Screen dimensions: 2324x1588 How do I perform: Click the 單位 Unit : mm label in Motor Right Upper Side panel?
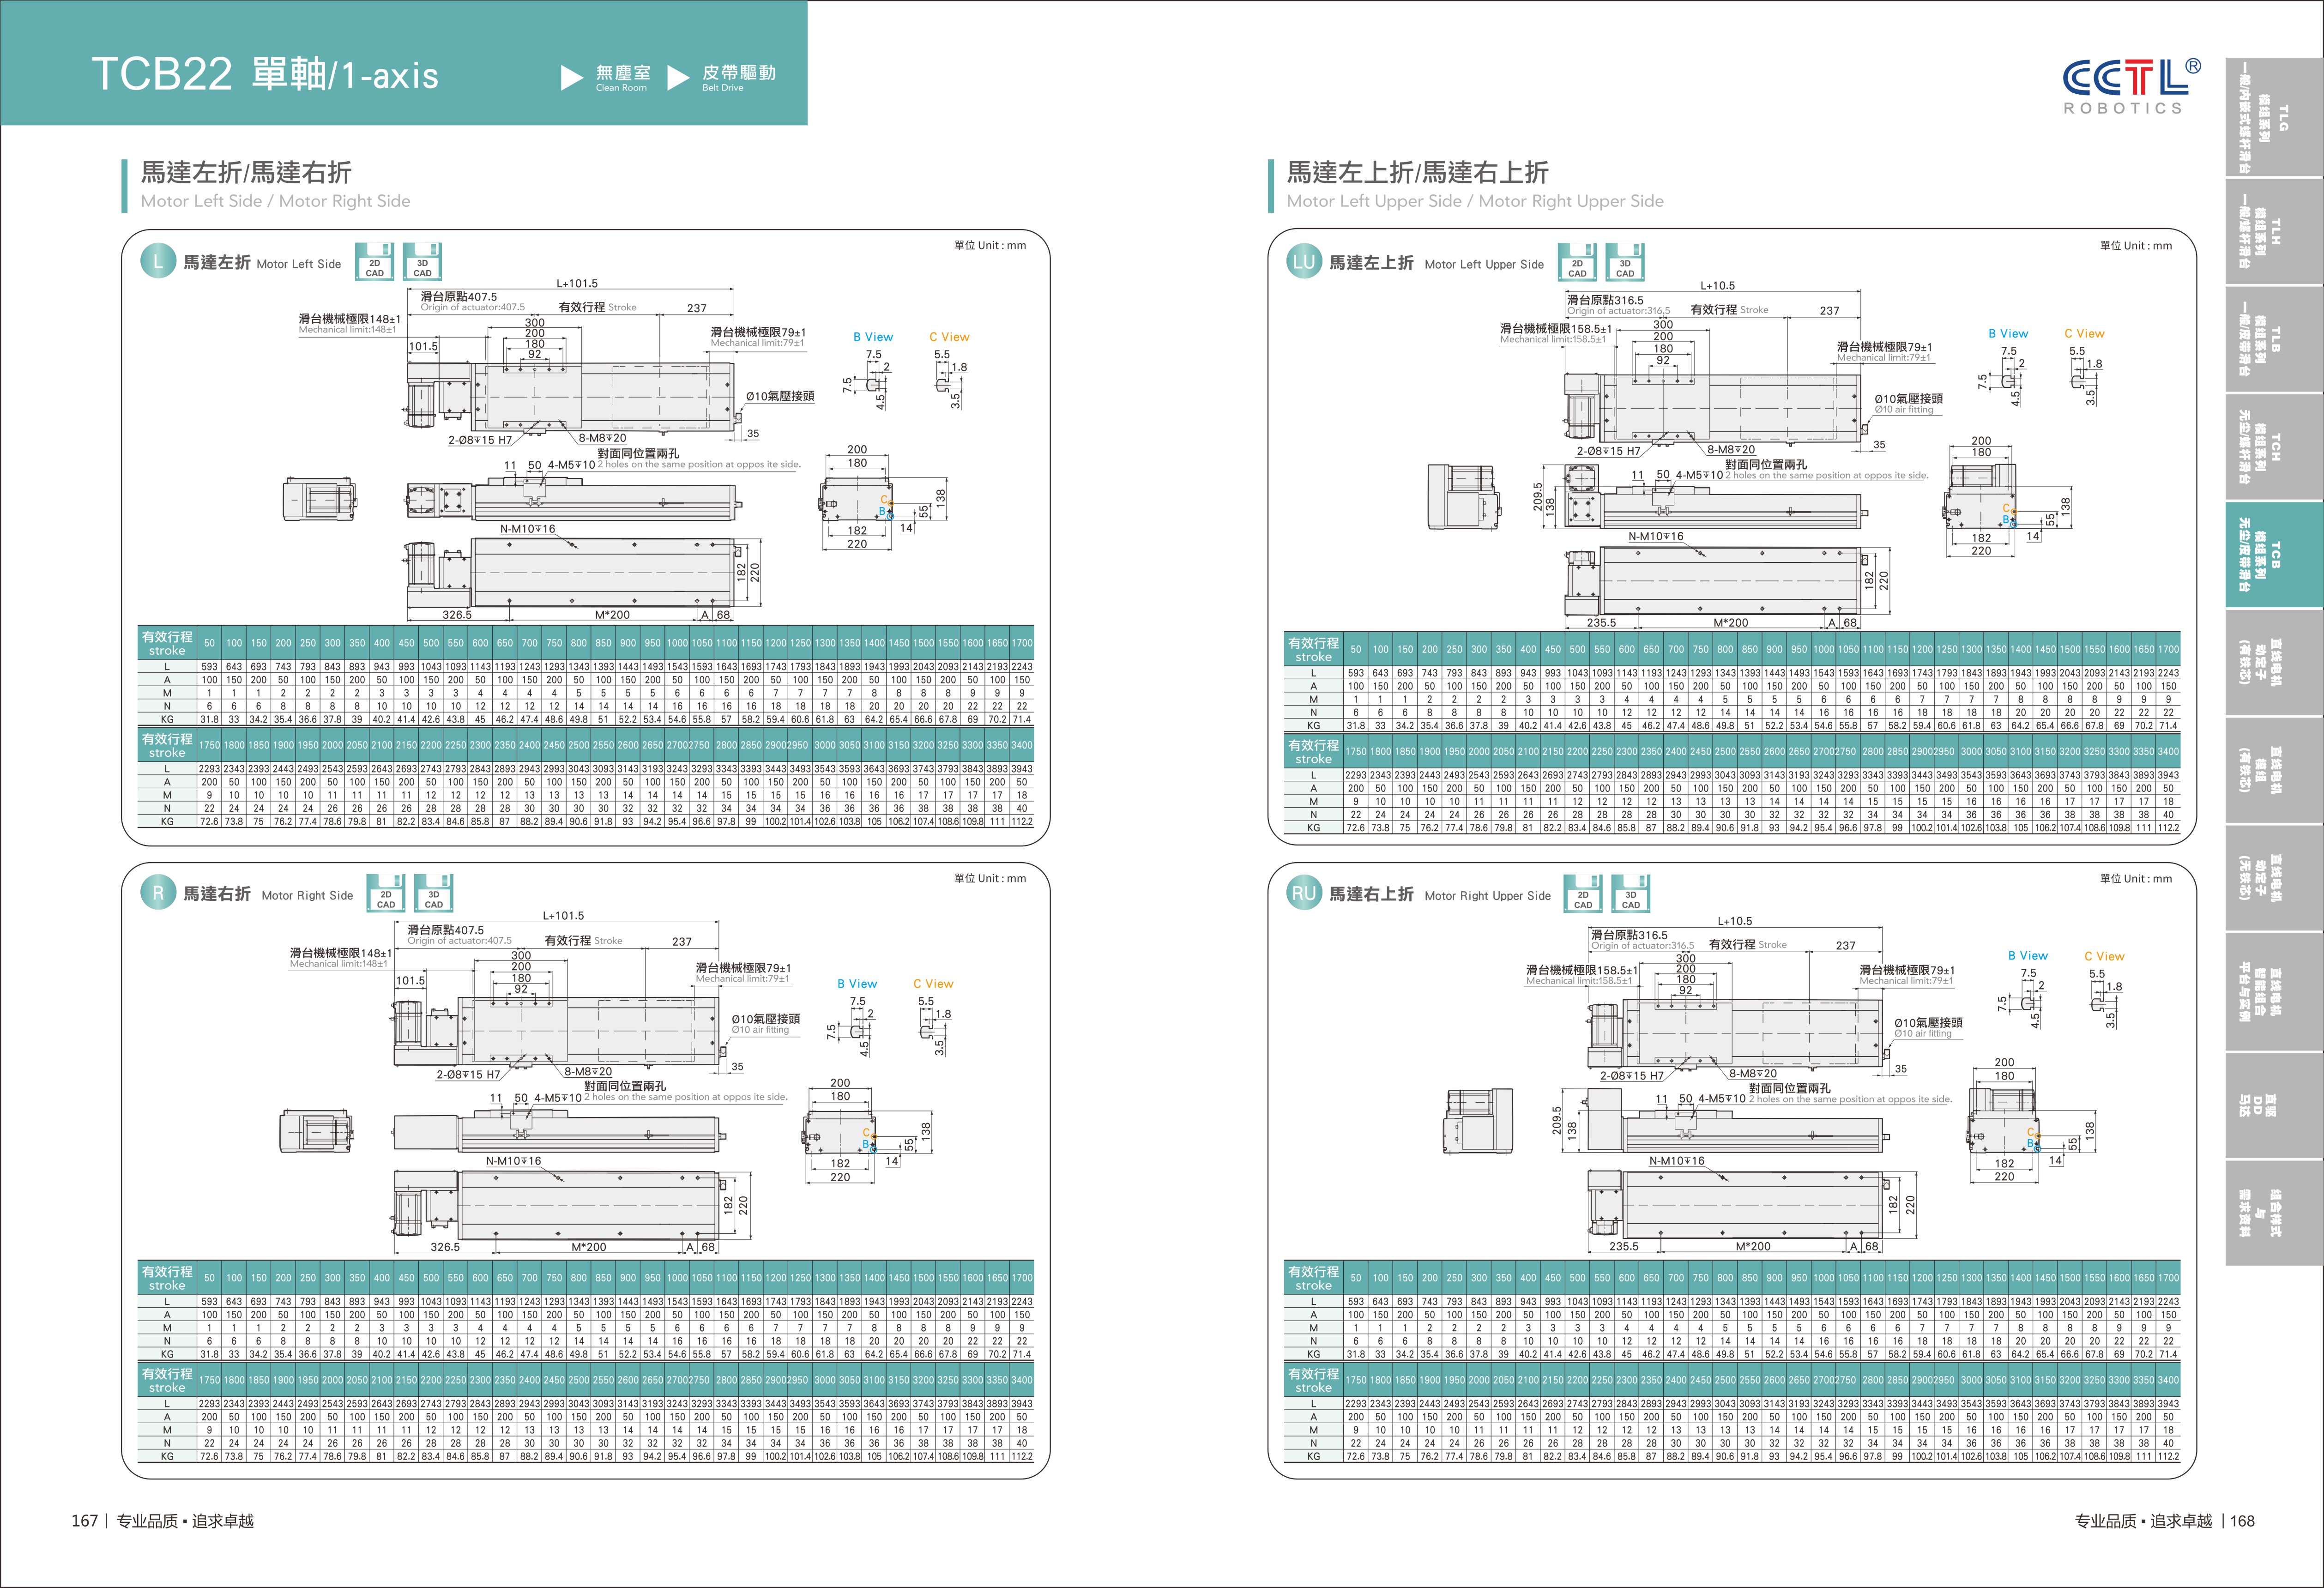coord(2136,878)
